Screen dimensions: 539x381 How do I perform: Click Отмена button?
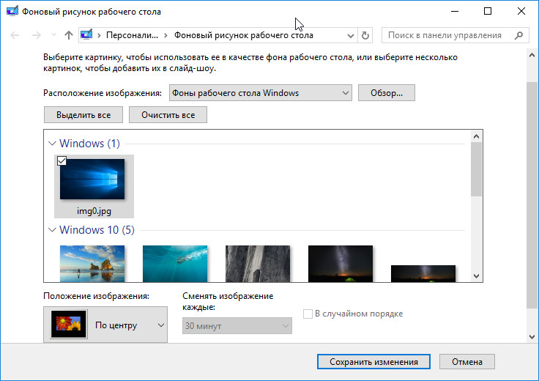[x=466, y=362]
